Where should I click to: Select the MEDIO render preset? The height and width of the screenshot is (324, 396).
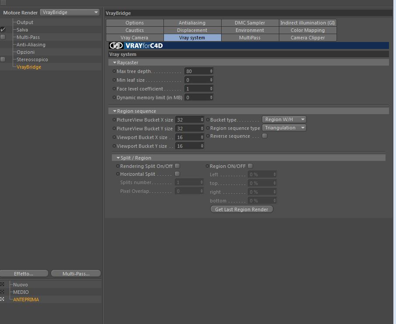tap(21, 292)
